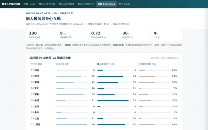Click the 醫學人文課程地圖 site title

pos(11,4)
